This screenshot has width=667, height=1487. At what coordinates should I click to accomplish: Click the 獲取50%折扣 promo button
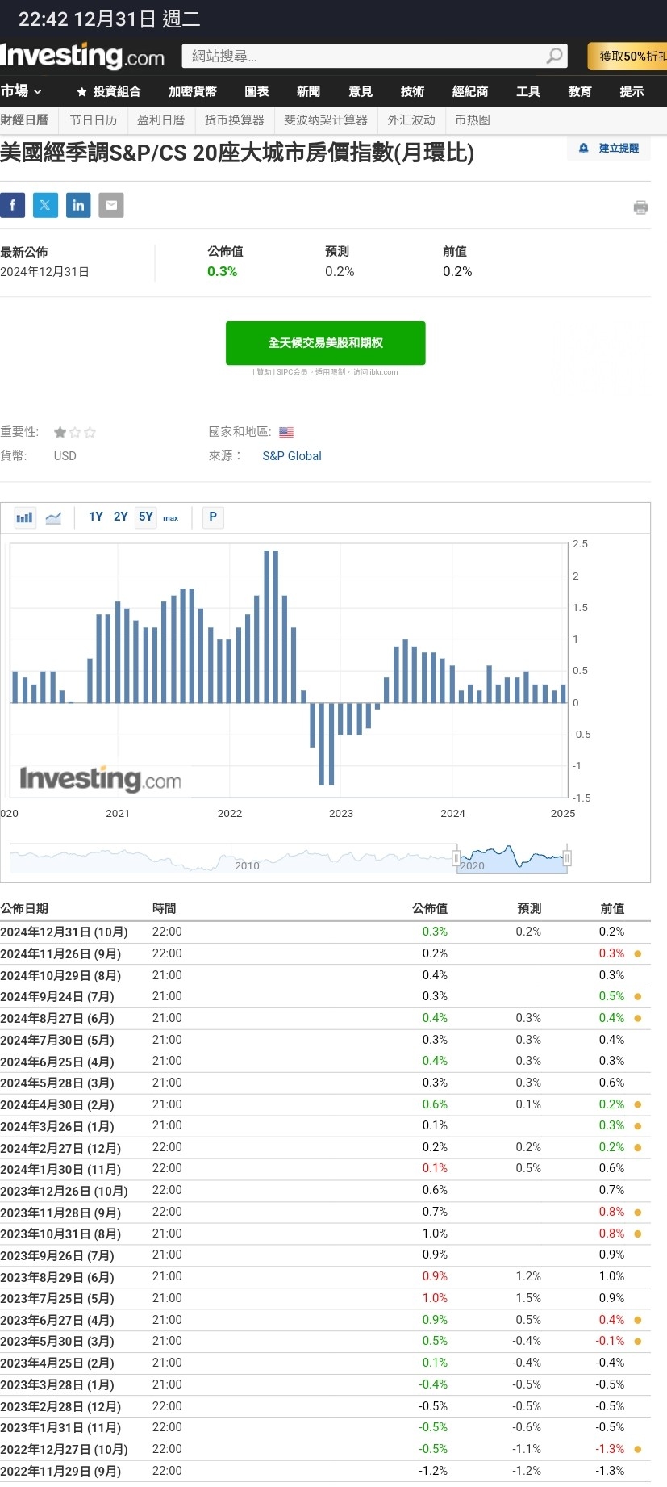pyautogui.click(x=627, y=56)
